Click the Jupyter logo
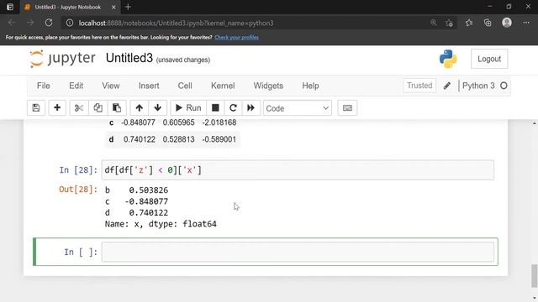The height and width of the screenshot is (302, 538). [62, 59]
